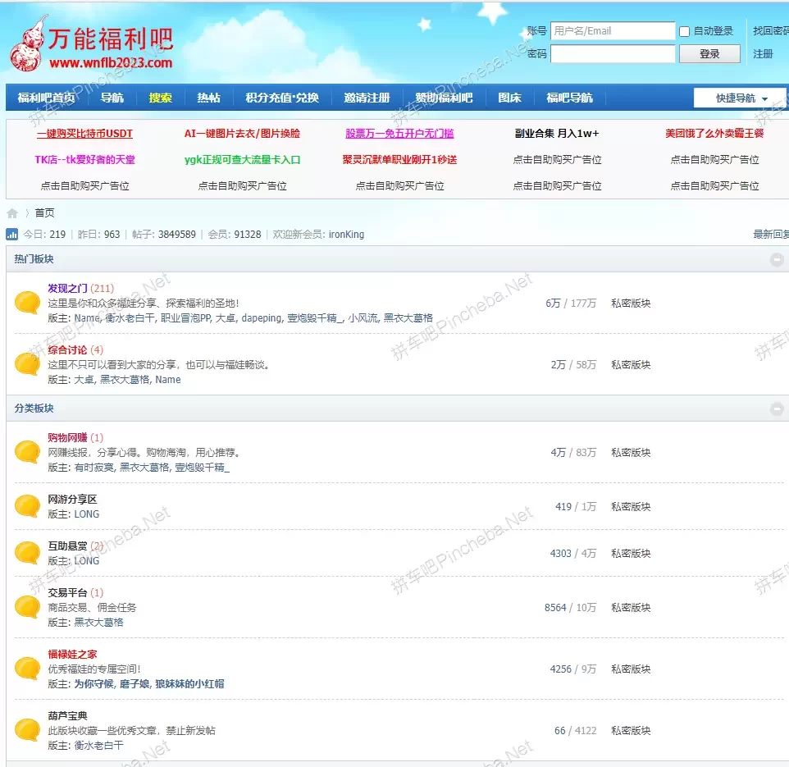Enable the 自动登录 checkbox
Viewport: 789px width, 767px height.
click(x=685, y=32)
